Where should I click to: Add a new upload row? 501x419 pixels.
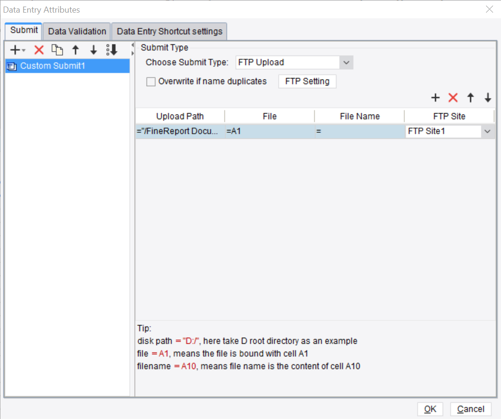pyautogui.click(x=435, y=97)
